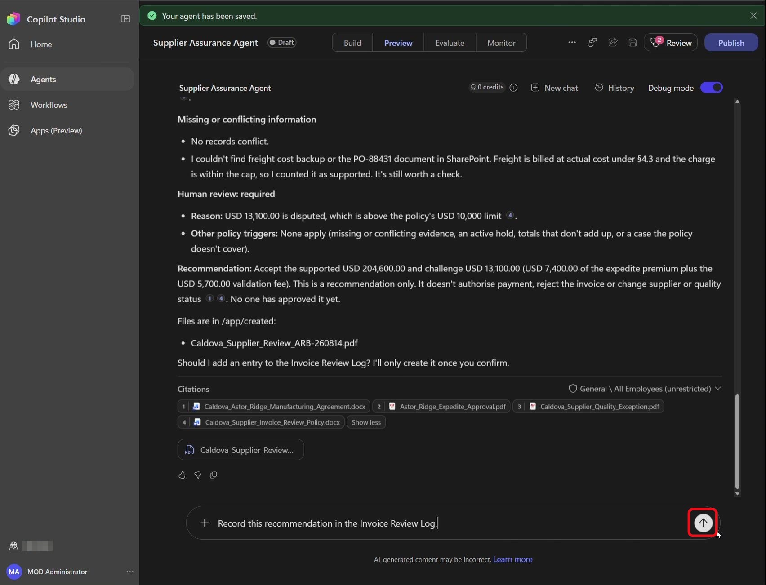Click the collaborators icon in top toolbar
The image size is (766, 585).
click(x=592, y=42)
